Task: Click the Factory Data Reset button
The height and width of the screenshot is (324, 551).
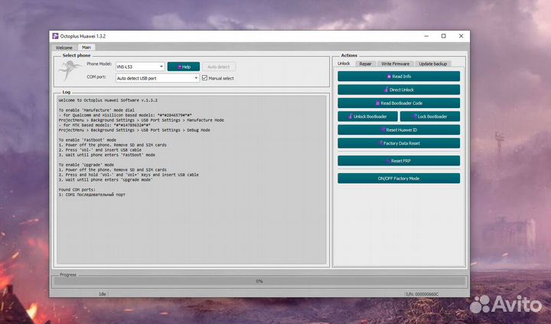Action: coord(399,143)
